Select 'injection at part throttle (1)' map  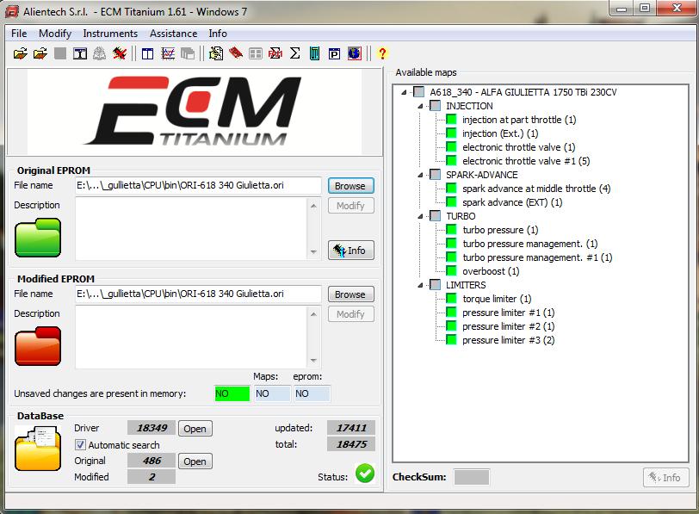pyautogui.click(x=519, y=120)
